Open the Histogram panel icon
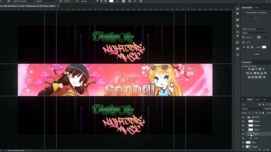 click(x=238, y=20)
